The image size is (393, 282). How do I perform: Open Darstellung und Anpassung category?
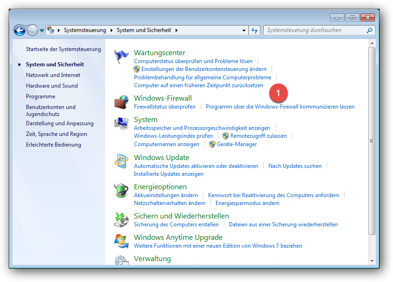[x=60, y=123]
